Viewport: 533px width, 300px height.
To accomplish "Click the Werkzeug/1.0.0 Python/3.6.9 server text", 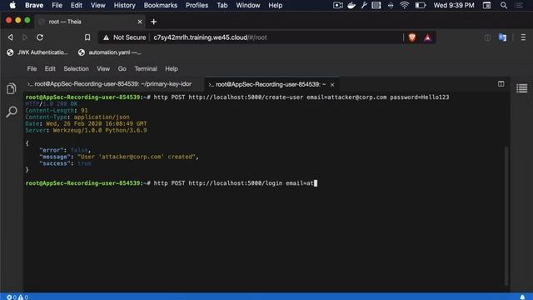I will [100, 130].
